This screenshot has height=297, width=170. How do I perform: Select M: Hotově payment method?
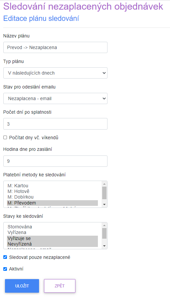[53, 191]
